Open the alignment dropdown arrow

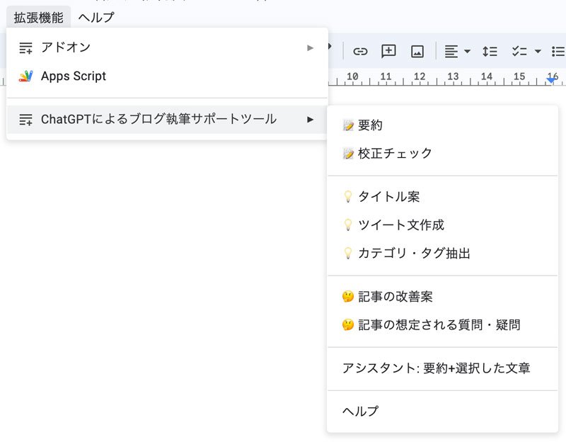point(467,51)
